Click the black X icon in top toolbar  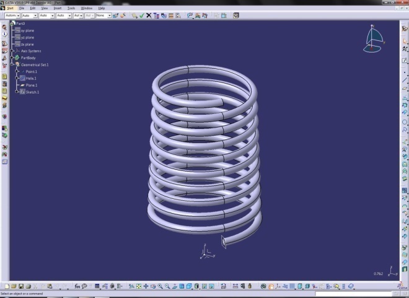click(149, 15)
